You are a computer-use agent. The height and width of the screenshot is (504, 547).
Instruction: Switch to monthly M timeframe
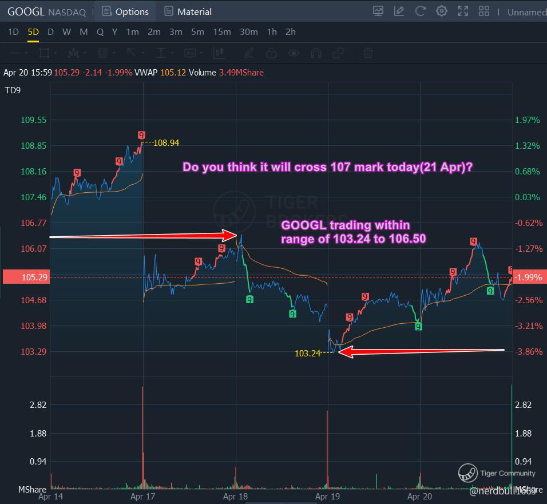[84, 32]
